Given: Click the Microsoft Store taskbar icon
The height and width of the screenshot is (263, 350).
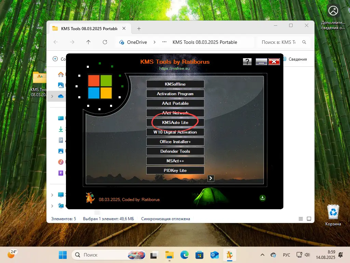Looking at the screenshot, I should pyautogui.click(x=199, y=255).
